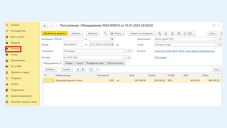The image size is (227, 128).
Task: Click Провести и закрыть button
Action: pos(54,33)
